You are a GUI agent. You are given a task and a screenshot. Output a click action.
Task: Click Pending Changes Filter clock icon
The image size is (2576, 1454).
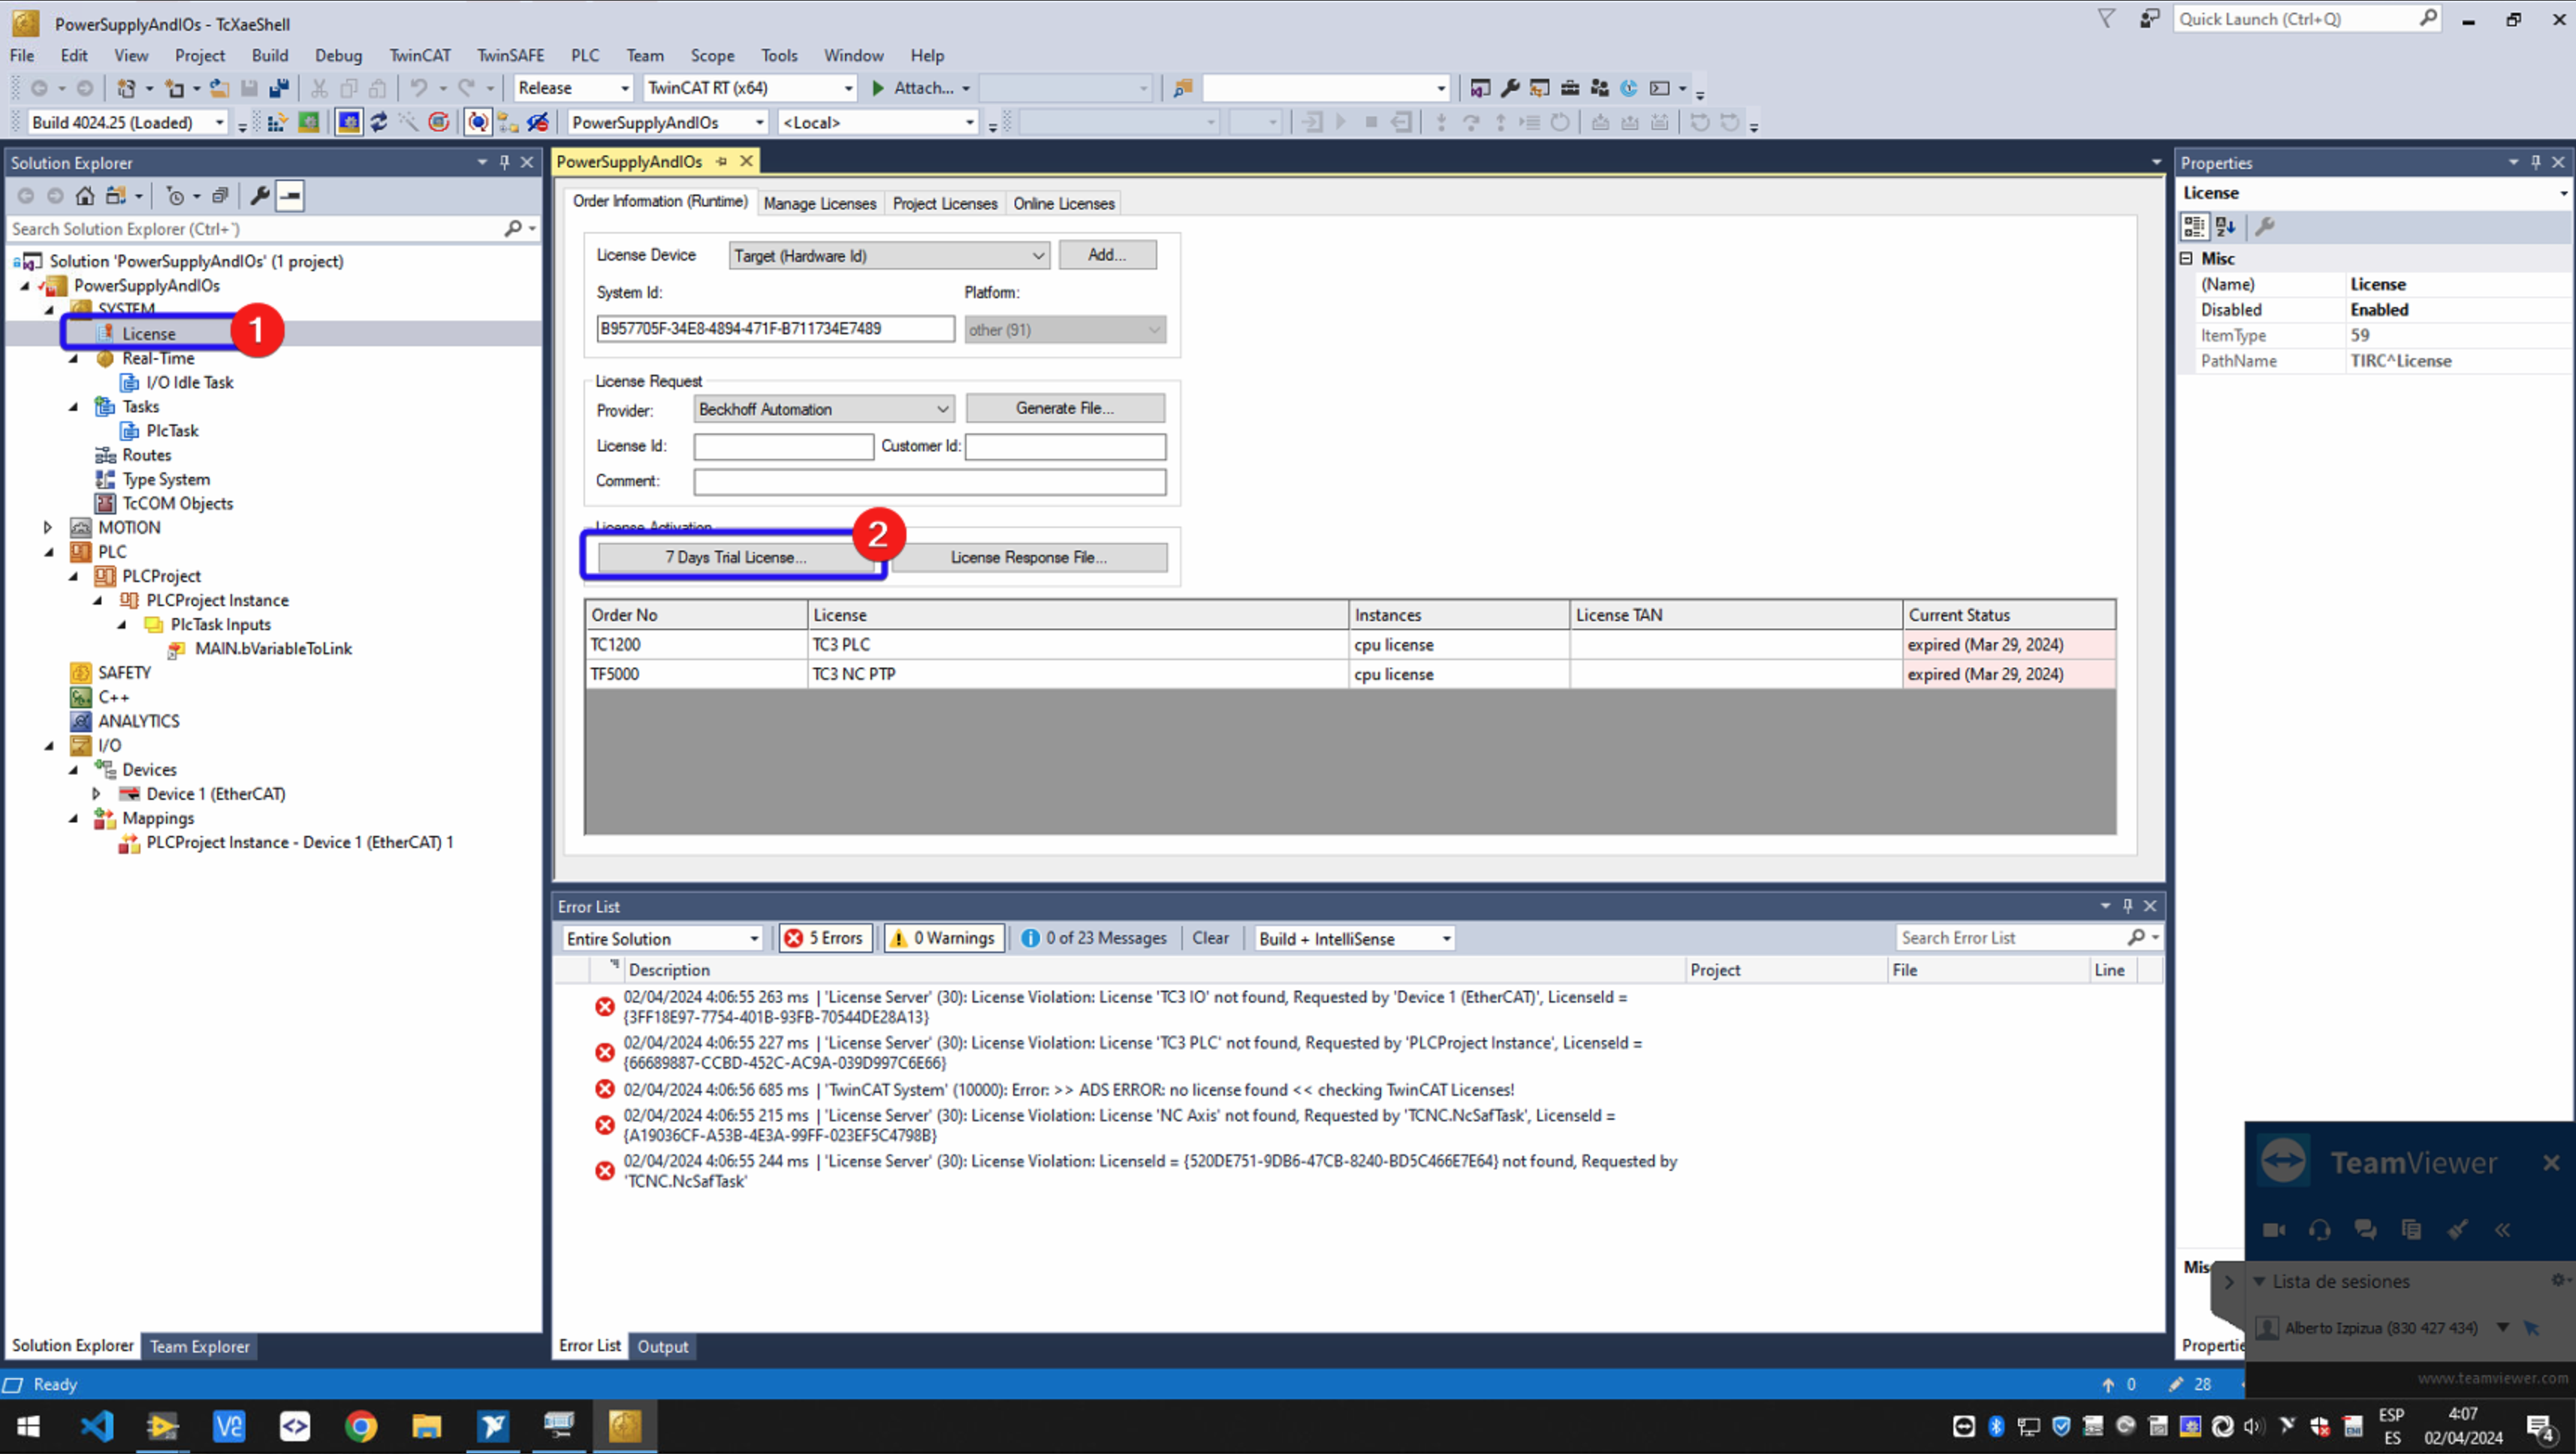[175, 196]
